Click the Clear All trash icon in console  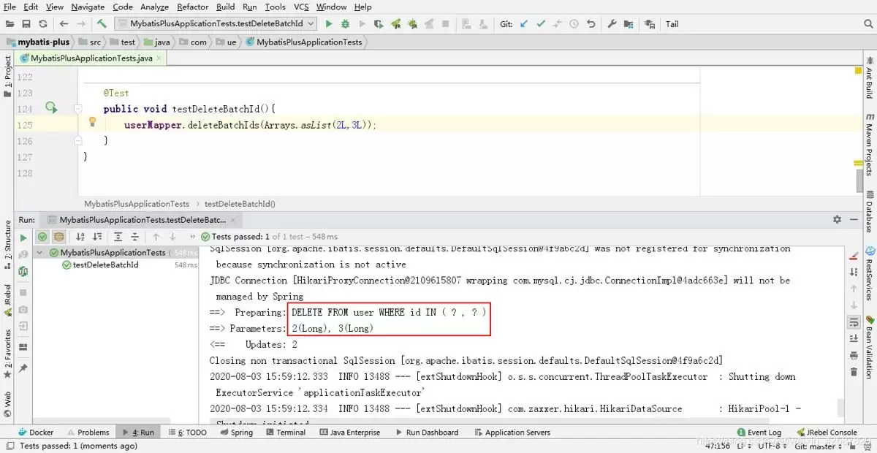click(853, 371)
